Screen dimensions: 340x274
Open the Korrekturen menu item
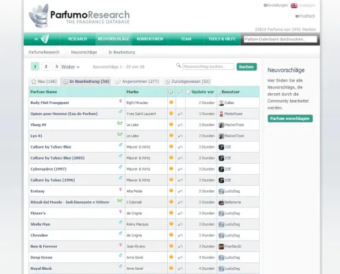(x=150, y=39)
